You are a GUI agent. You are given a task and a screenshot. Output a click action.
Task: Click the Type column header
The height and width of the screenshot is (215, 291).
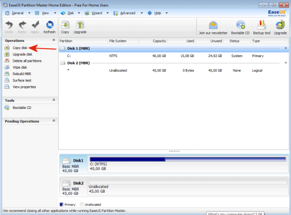click(269, 41)
